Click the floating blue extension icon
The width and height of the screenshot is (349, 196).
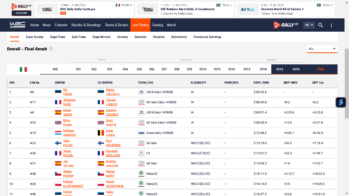[x=340, y=102]
